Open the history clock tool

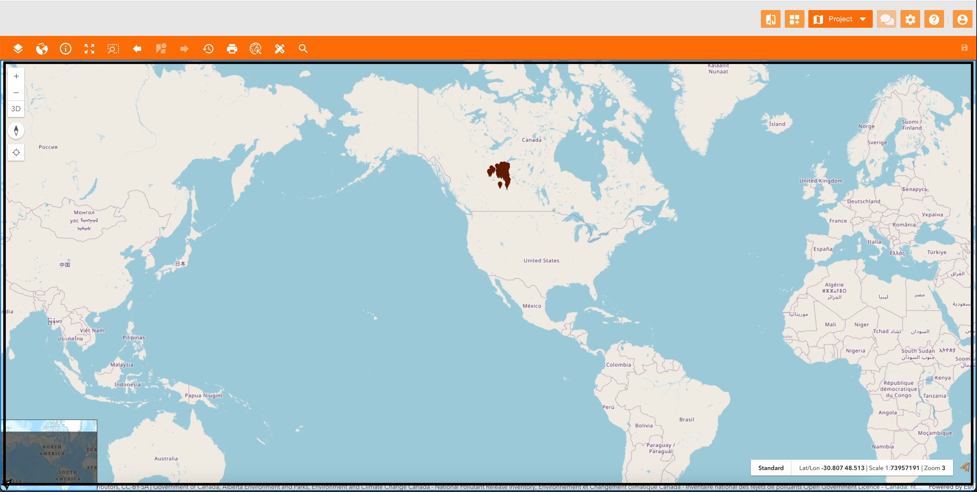[x=208, y=48]
